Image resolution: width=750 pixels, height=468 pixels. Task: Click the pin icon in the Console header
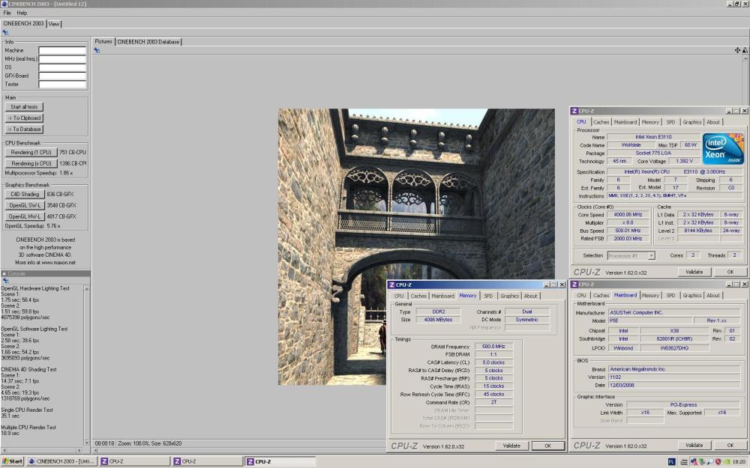[x=5, y=281]
